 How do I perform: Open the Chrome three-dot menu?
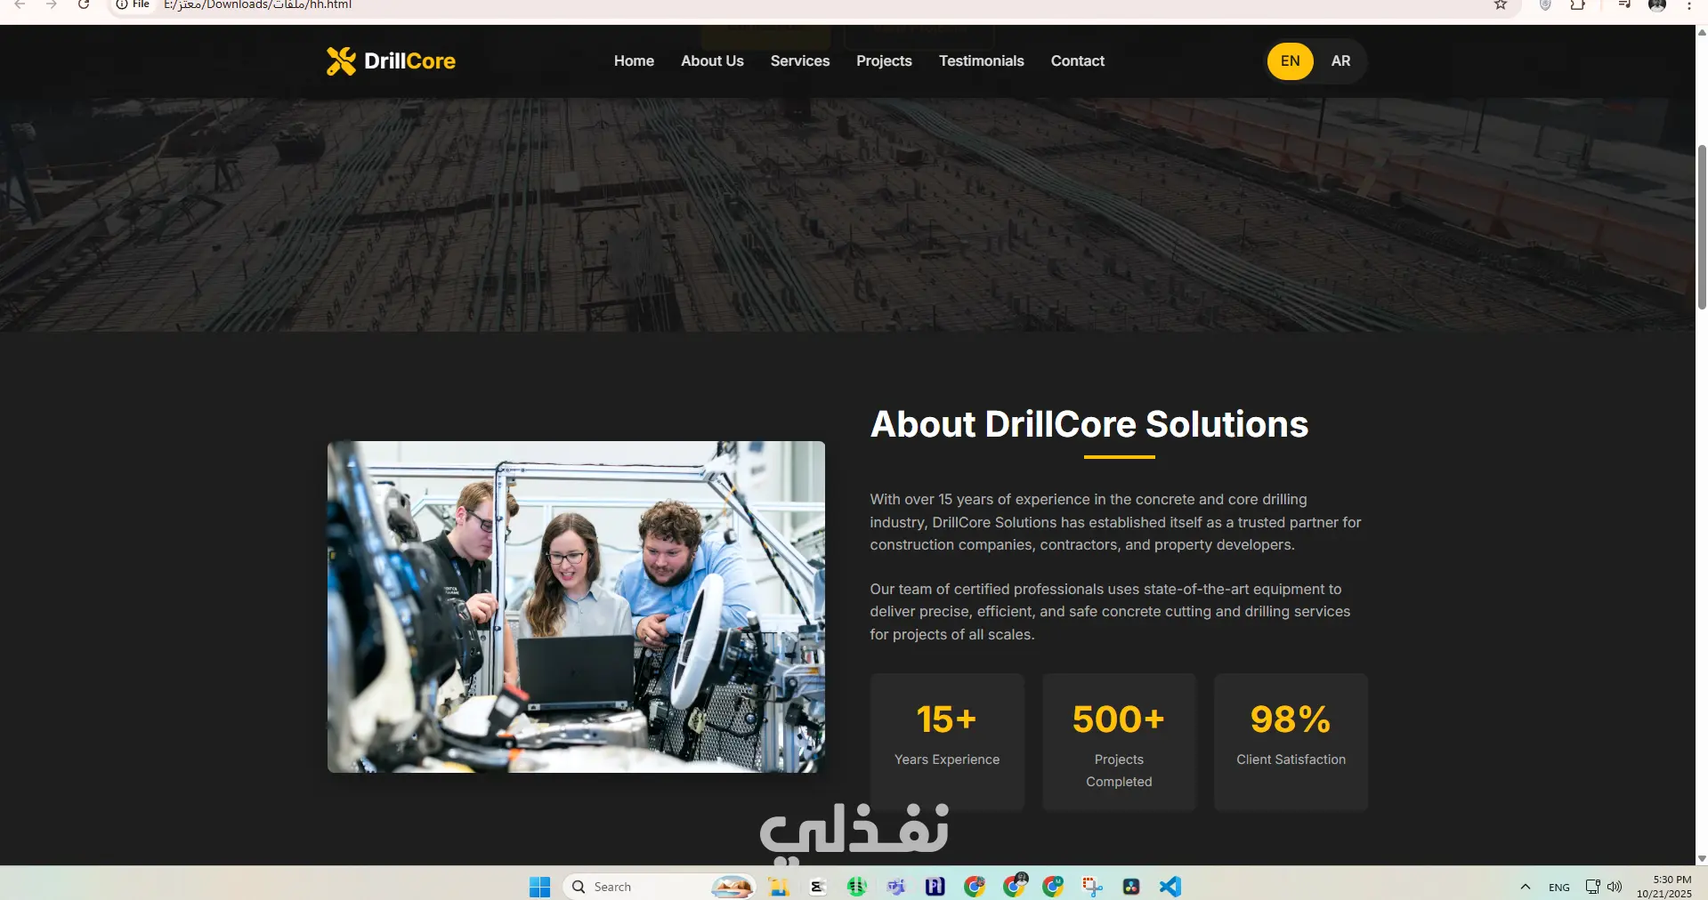[x=1689, y=4]
